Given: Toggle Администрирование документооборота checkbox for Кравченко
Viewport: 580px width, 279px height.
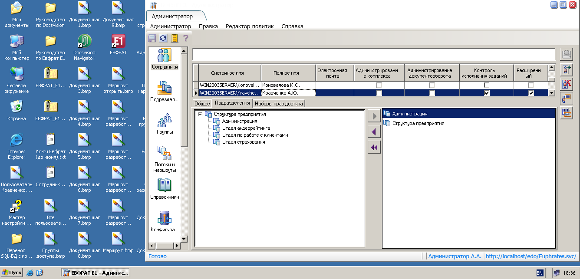Looking at the screenshot, I should click(x=432, y=93).
